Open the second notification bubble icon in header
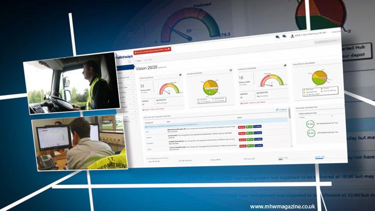This screenshot has height=211, width=375. [284, 36]
